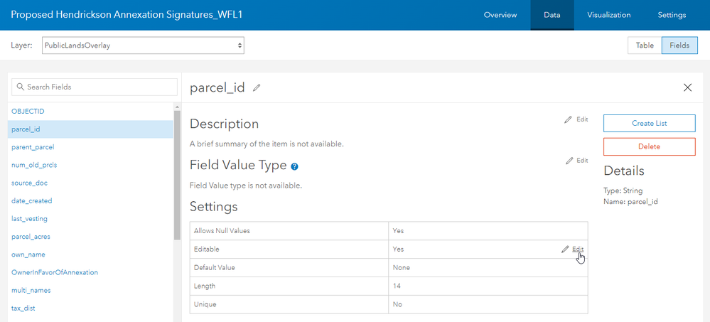Screen dimensions: 710x322
Task: Switch to Table view
Action: 644,45
